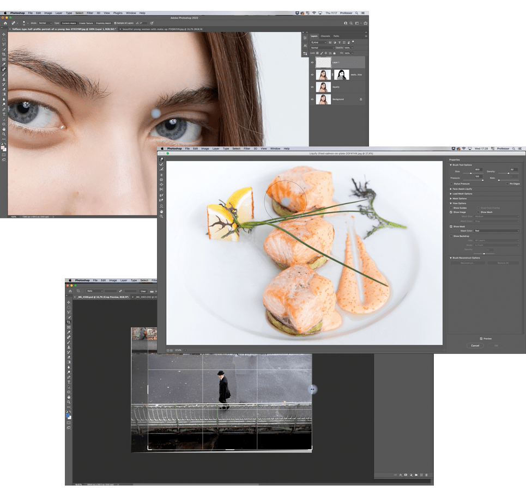Select the Face tool in Liquify toolbar

pos(161,206)
